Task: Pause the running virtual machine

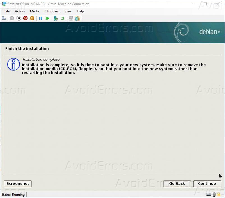Action: pos(41,18)
